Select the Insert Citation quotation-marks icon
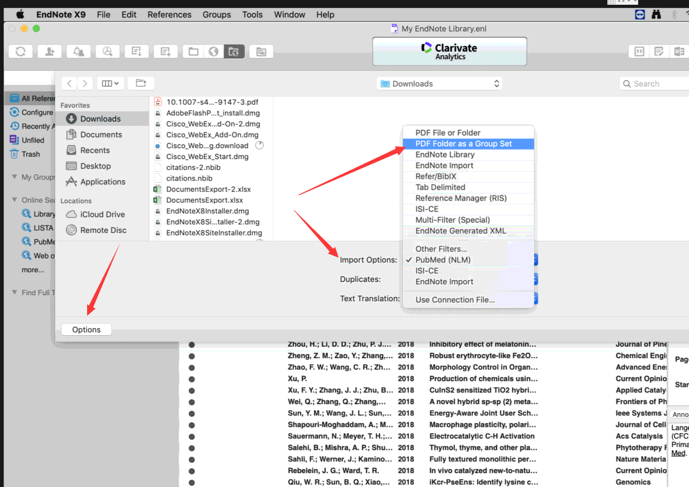The width and height of the screenshot is (689, 487). coord(639,51)
